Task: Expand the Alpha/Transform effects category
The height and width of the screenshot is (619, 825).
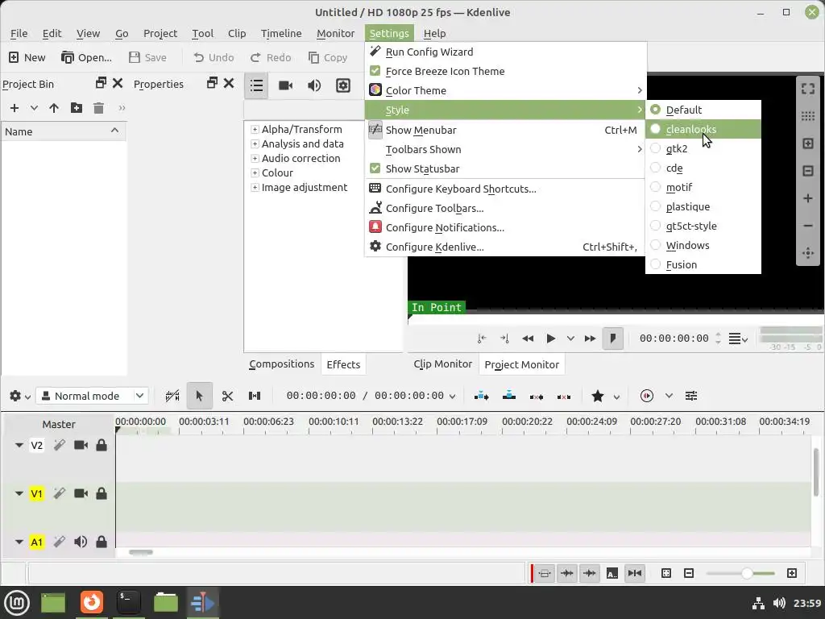Action: click(x=255, y=129)
